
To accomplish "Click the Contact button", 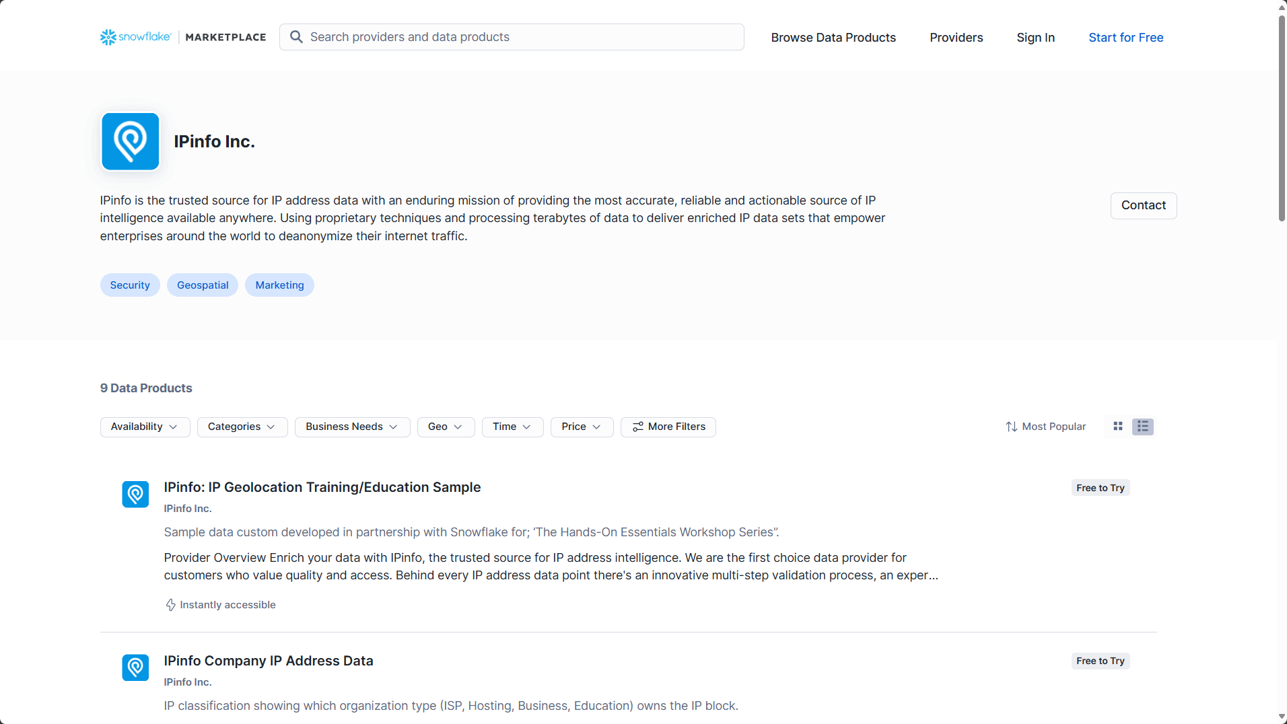I will (x=1144, y=205).
